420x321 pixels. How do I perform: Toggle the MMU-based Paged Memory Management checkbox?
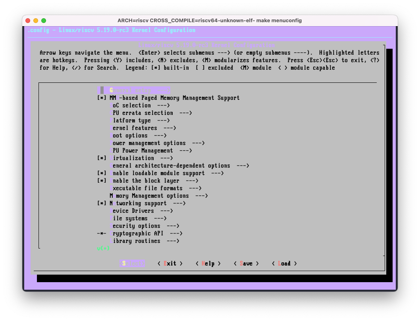coord(102,98)
